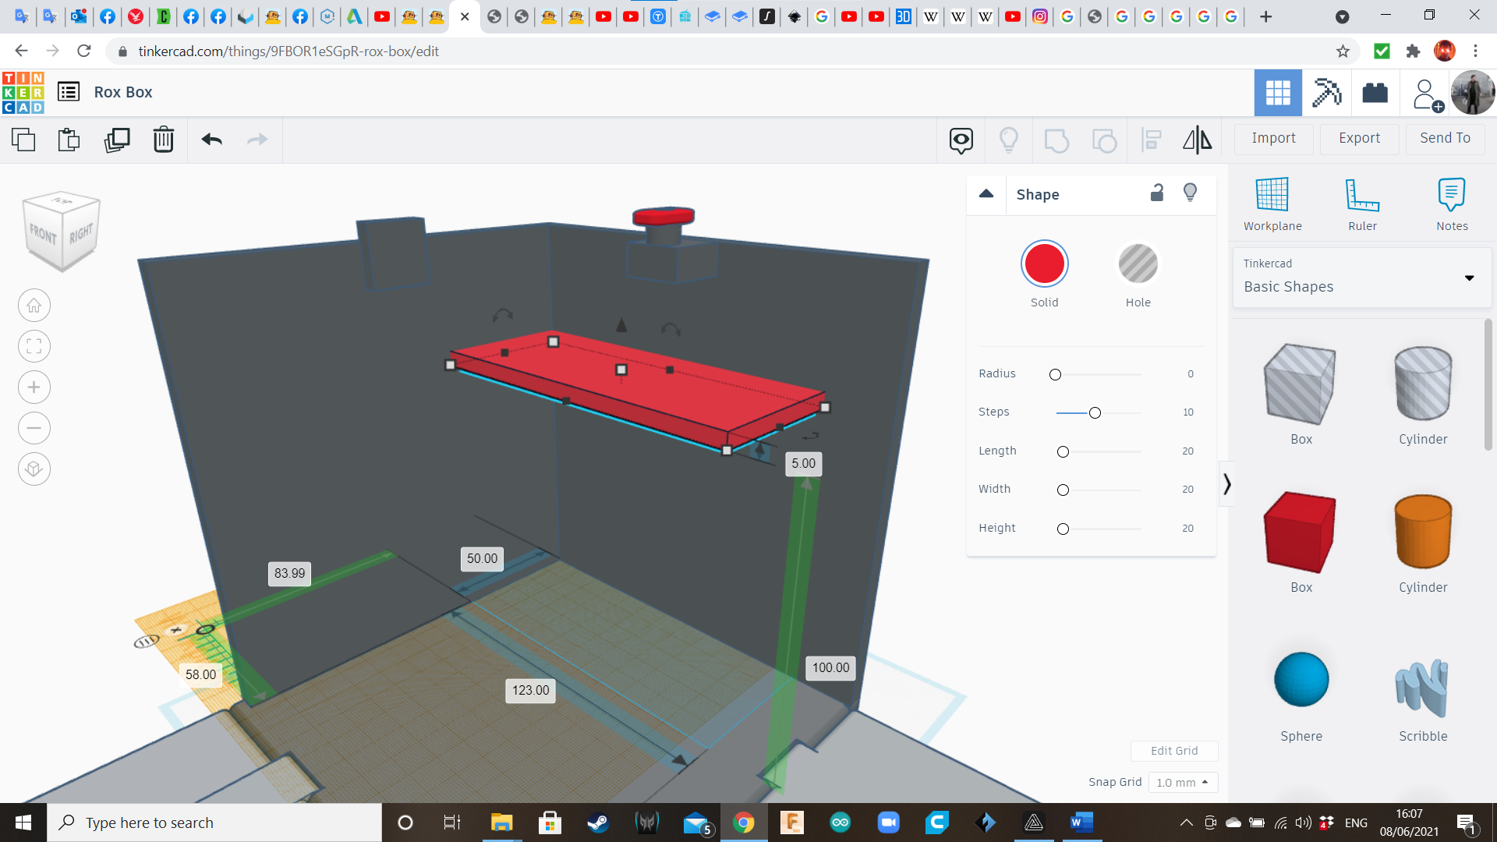Click the Home view button
Image resolution: width=1497 pixels, height=842 pixels.
point(34,306)
